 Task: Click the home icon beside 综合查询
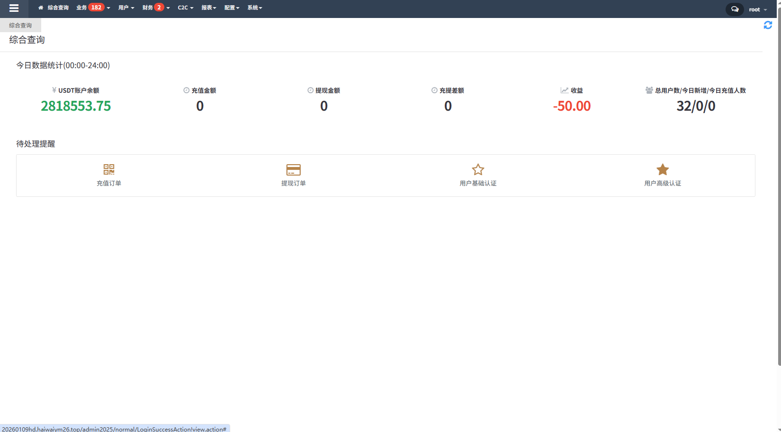click(41, 8)
